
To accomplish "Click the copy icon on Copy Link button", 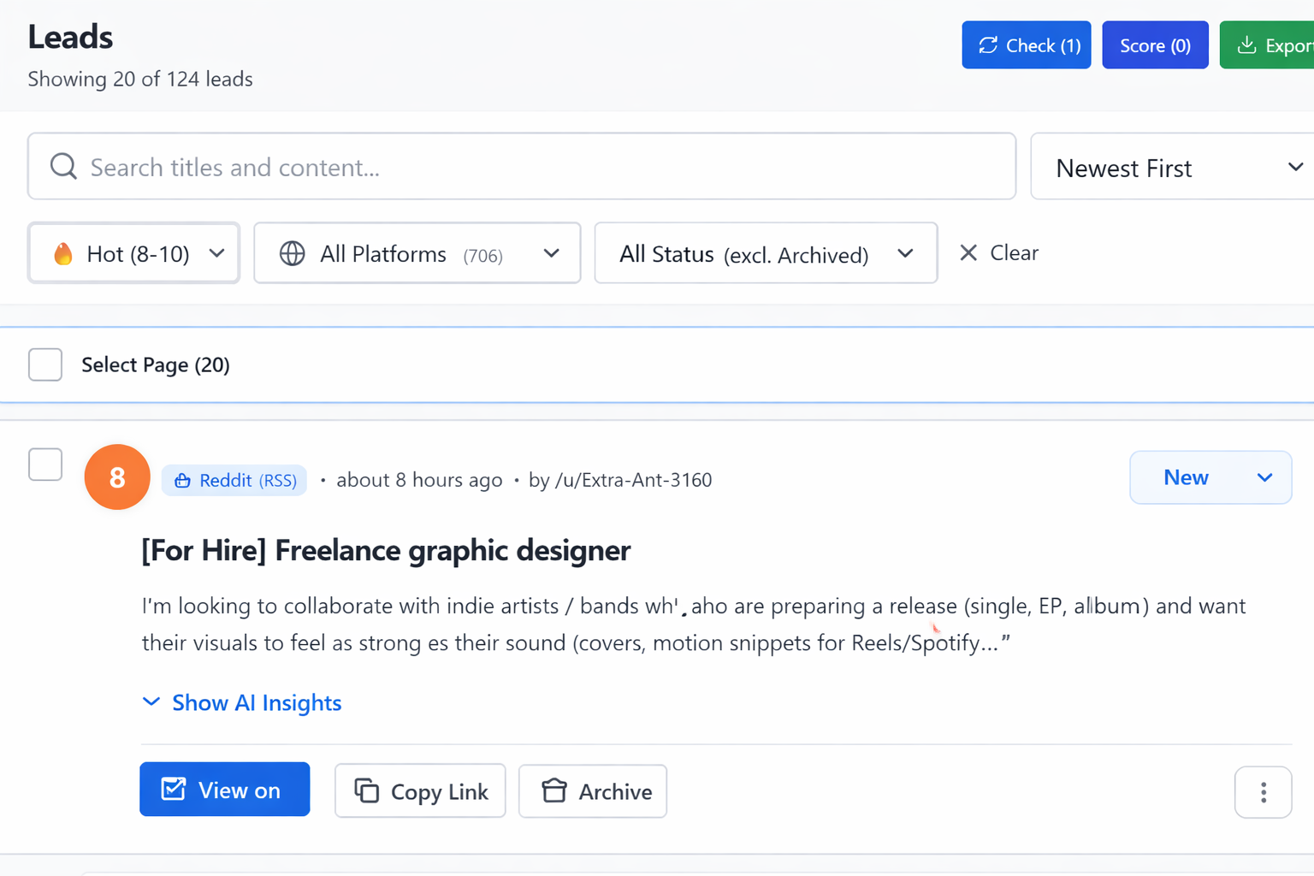I will (366, 791).
